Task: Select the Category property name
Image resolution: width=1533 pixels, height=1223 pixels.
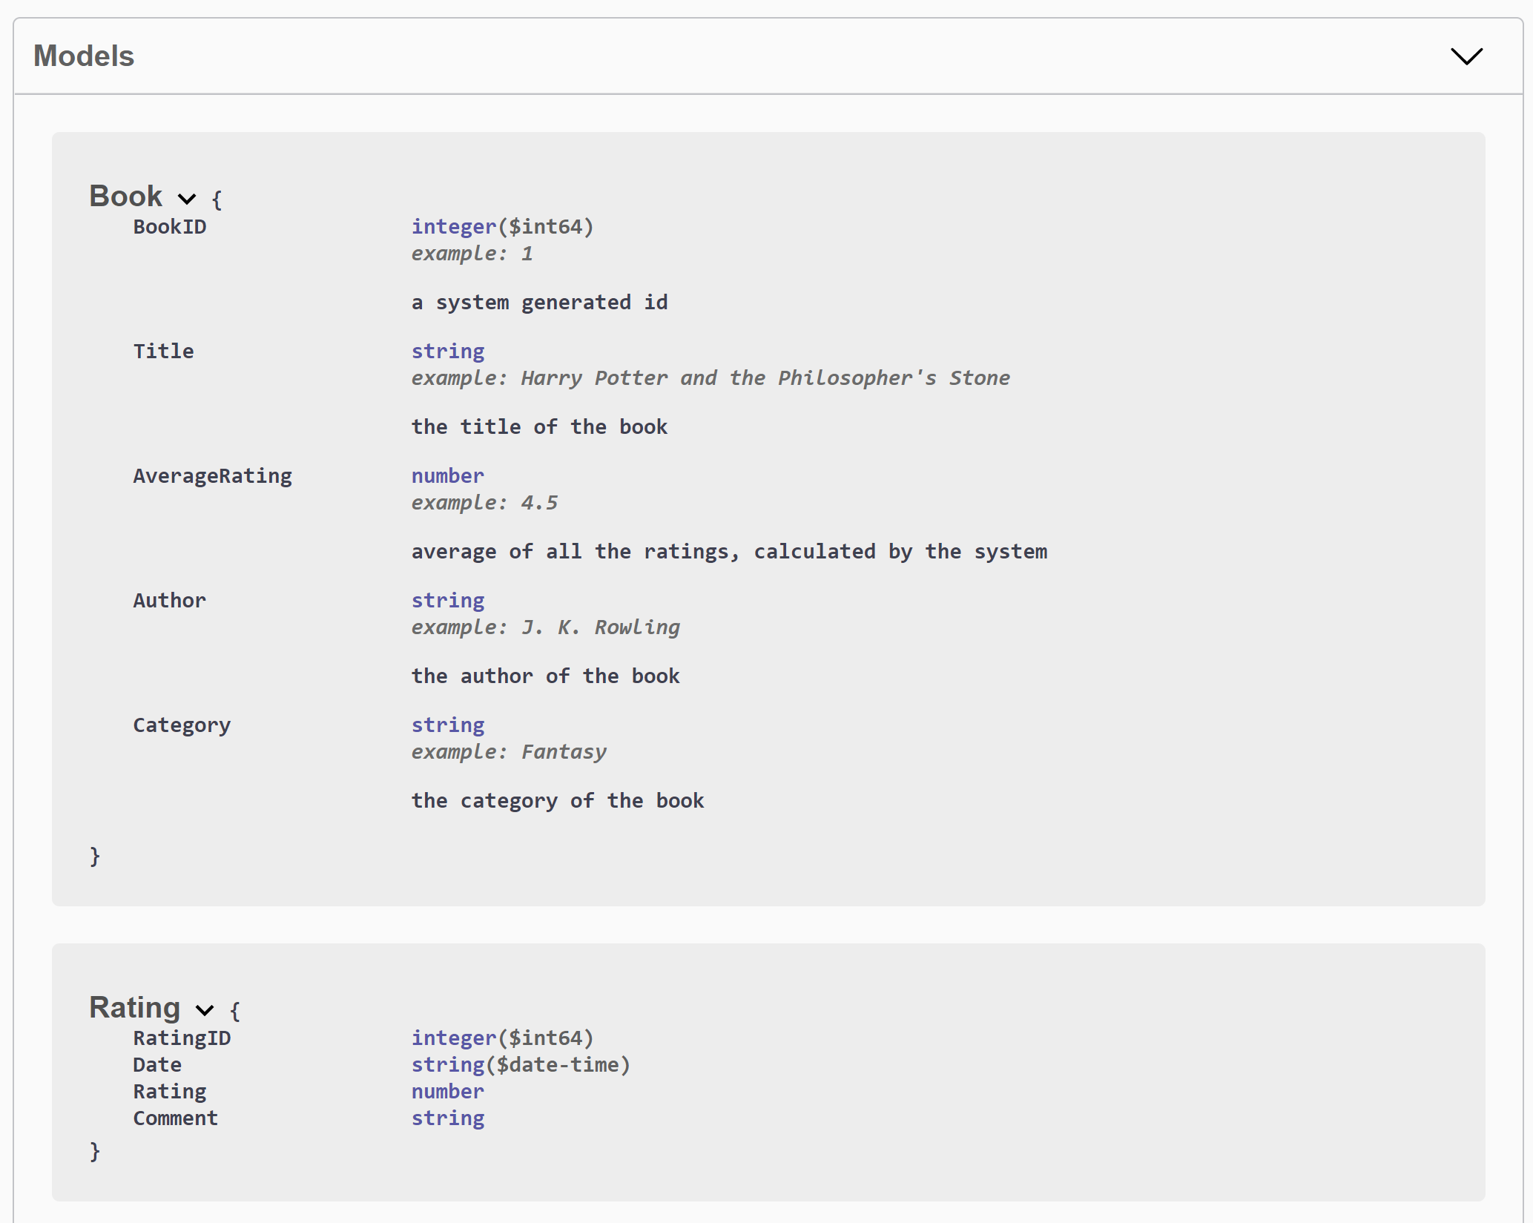Action: tap(182, 725)
